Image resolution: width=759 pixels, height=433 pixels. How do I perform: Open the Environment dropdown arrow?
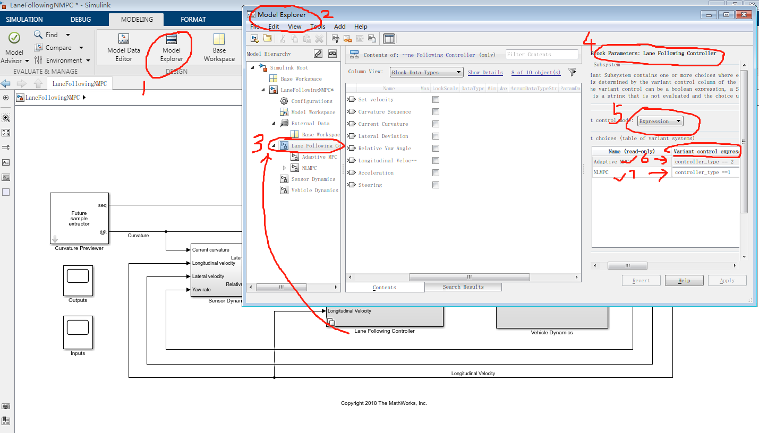[88, 60]
